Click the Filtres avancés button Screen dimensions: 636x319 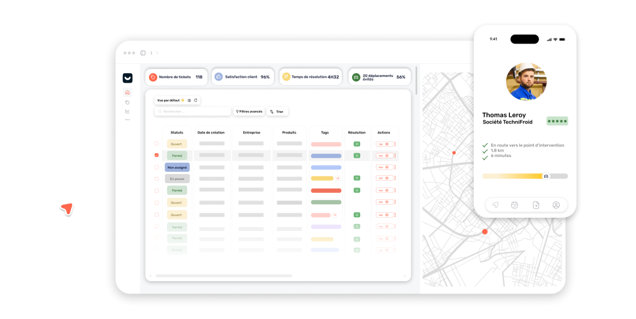coord(249,112)
